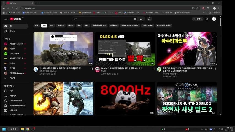This screenshot has height=132, width=235.
Task: Select the 전체 filter chip
Action: 37,26
